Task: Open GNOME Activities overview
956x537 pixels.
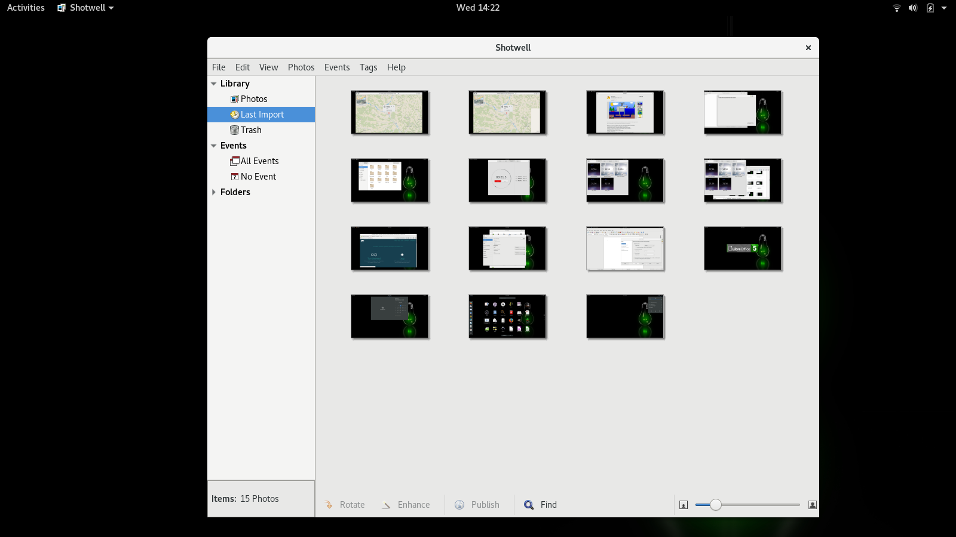Action: (26, 8)
